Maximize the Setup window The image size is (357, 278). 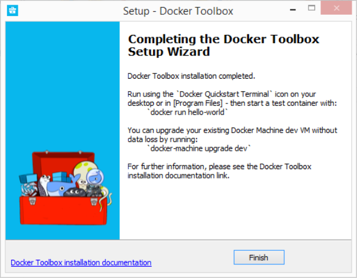pyautogui.click(x=311, y=8)
